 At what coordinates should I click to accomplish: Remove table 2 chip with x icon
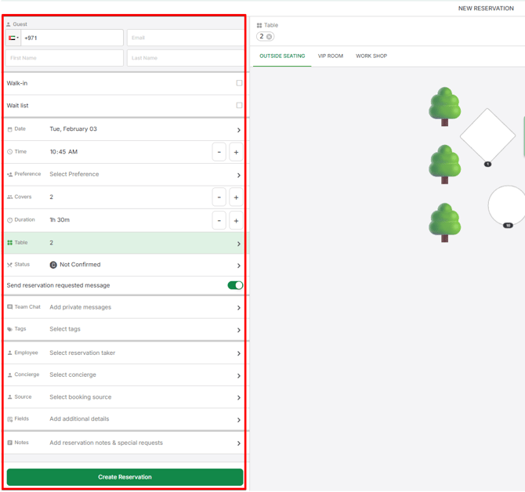(270, 37)
